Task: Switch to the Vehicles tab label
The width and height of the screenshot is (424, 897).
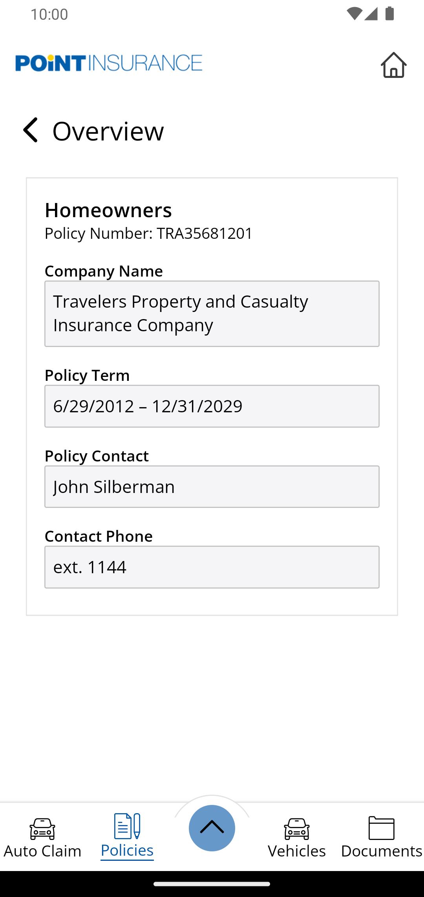Action: [297, 851]
